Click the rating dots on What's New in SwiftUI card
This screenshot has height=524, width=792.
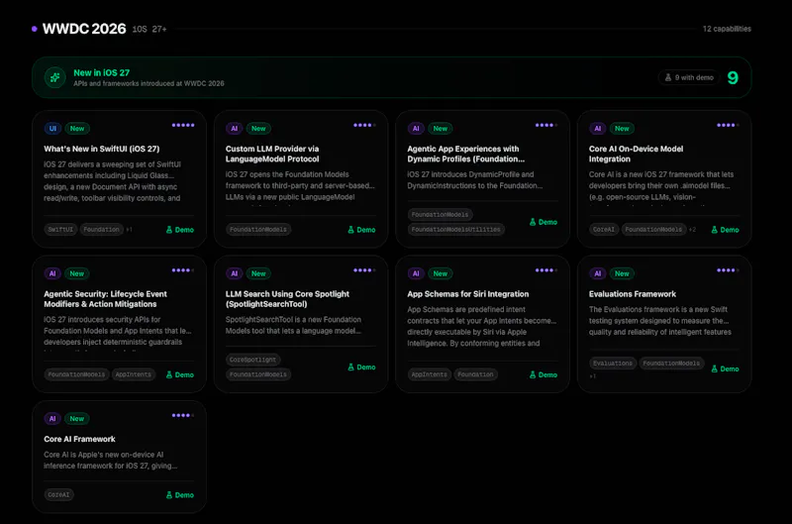coord(183,125)
